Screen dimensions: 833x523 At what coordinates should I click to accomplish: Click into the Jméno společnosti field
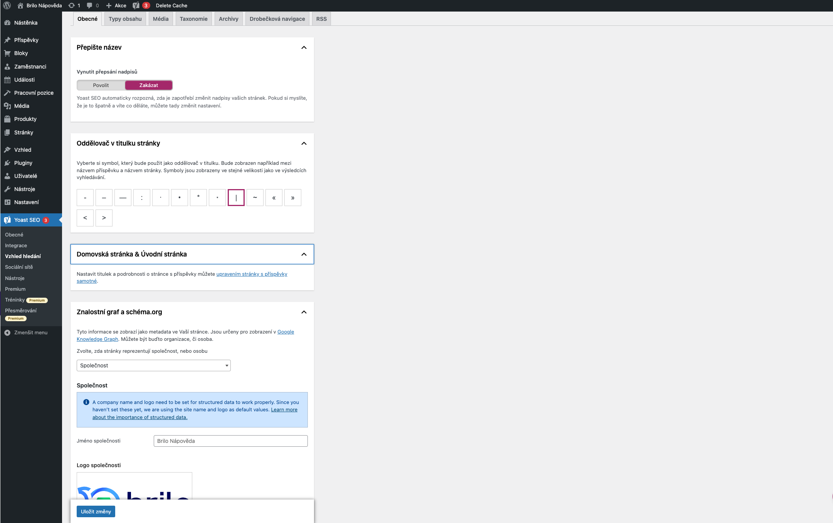pos(230,441)
